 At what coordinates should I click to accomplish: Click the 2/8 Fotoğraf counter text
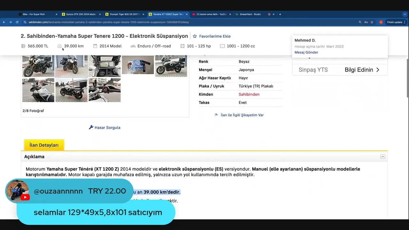(x=33, y=111)
